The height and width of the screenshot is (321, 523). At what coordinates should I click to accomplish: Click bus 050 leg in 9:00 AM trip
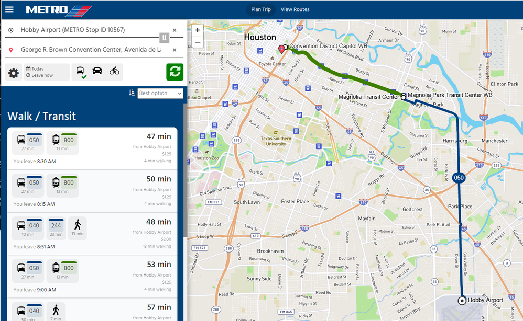tap(28, 271)
